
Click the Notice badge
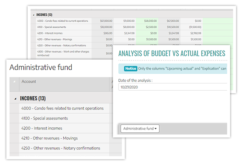point(131,69)
